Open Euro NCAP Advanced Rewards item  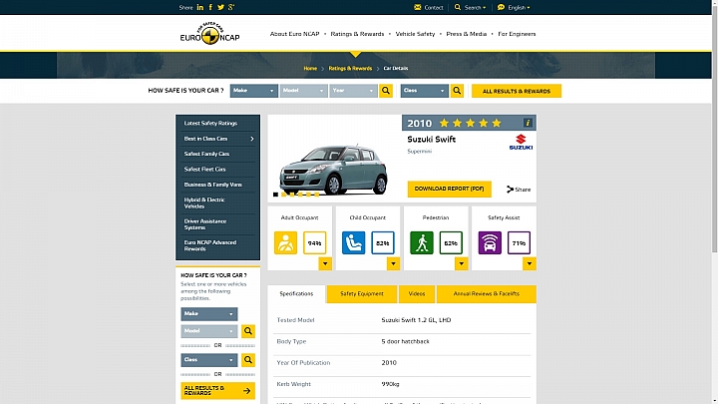point(217,245)
